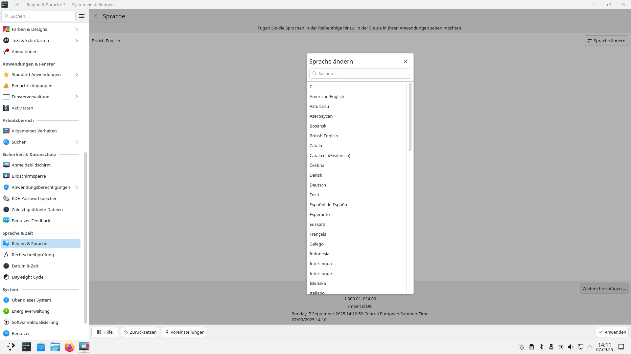Screen dimensions: 631x354
Task: Open Standard-Anwendungen star icon
Action: tap(6, 74)
